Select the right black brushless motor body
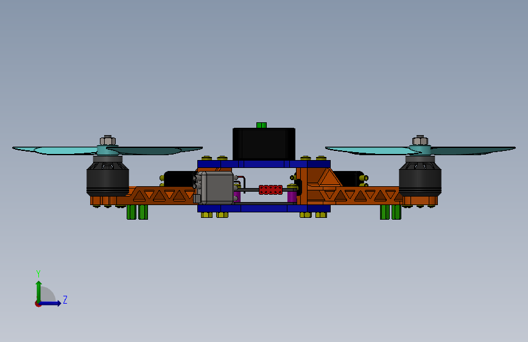Viewport: 528px width, 342px height. (x=420, y=178)
